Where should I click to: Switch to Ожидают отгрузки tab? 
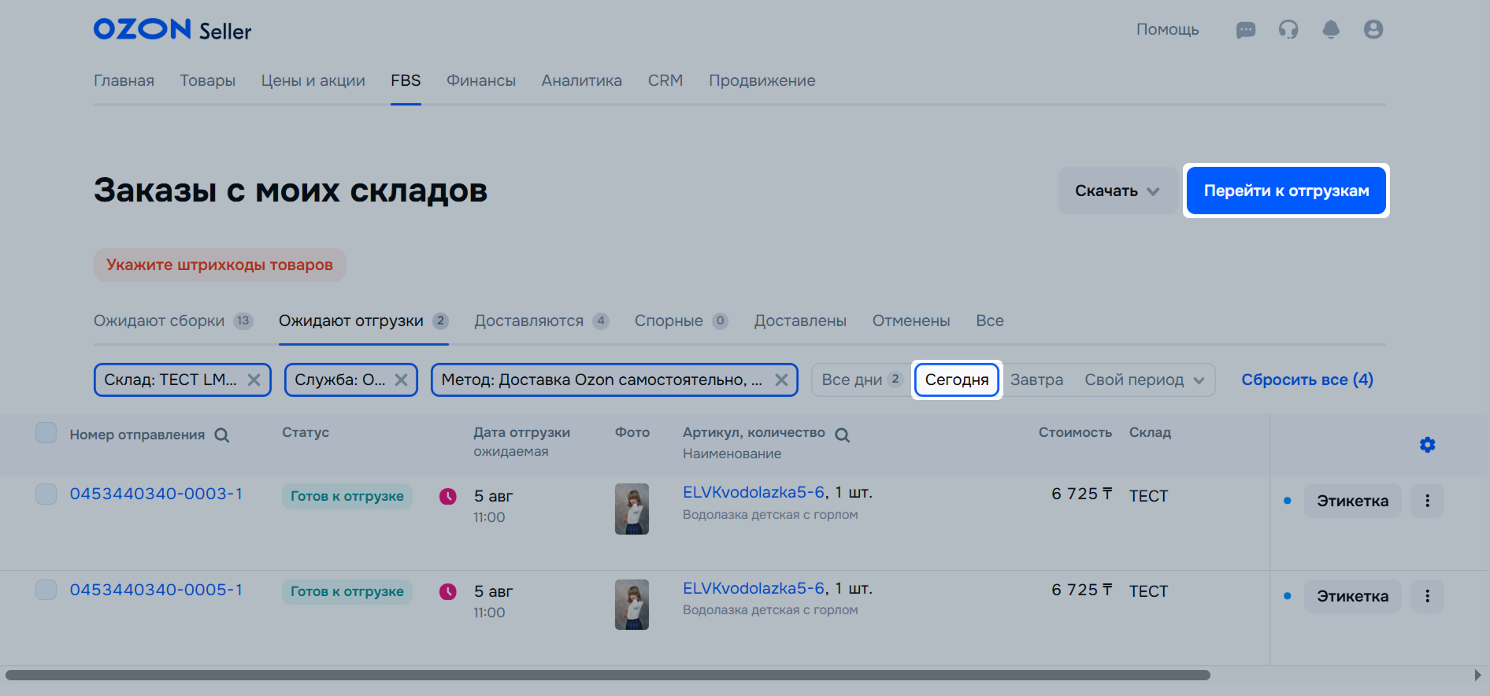[363, 320]
